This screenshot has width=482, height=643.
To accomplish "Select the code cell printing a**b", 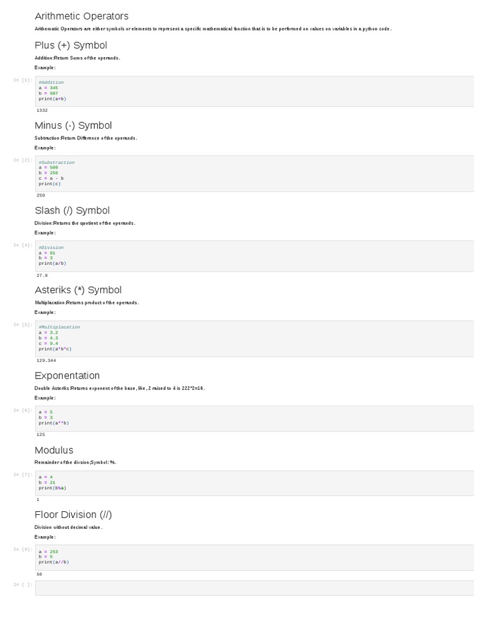I will 254,418.
